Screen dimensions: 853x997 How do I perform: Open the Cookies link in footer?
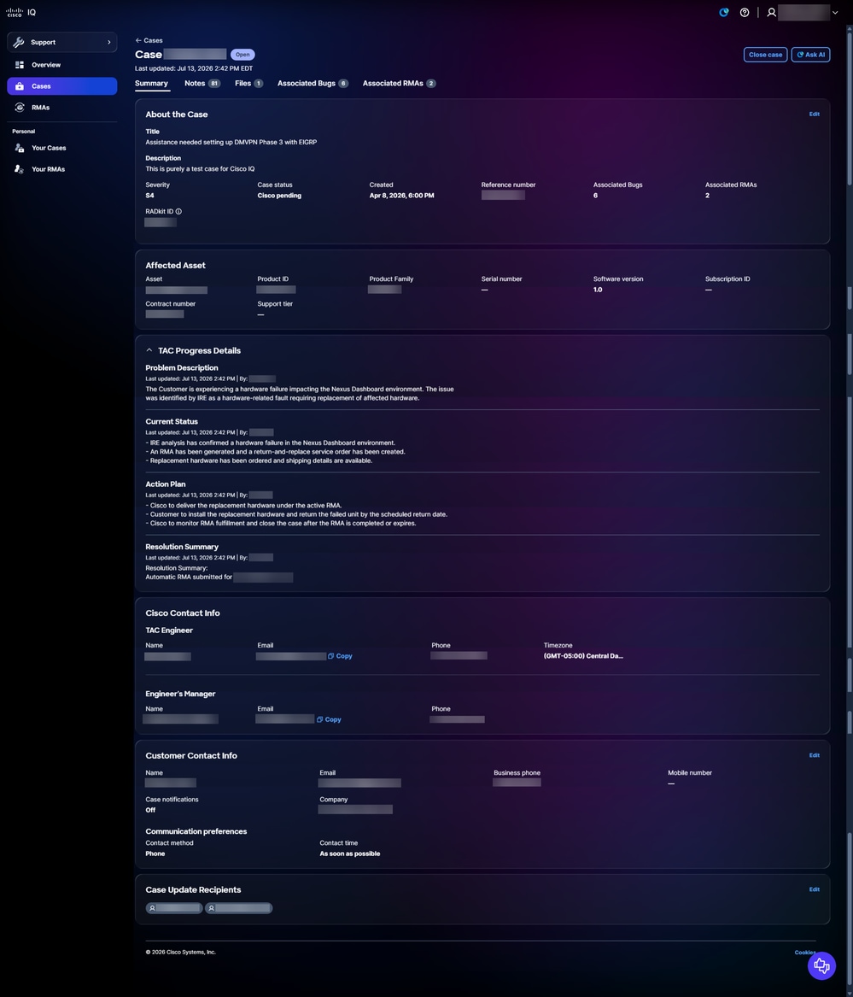coord(804,953)
